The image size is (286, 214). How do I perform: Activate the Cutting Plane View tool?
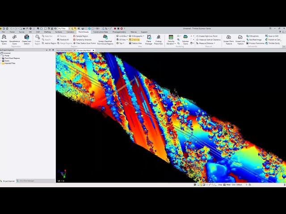click(x=158, y=39)
